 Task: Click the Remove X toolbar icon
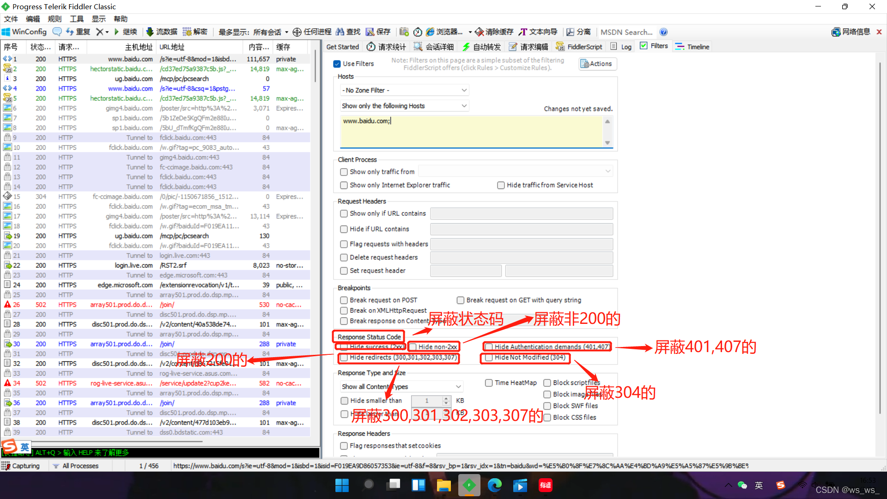[x=99, y=32]
